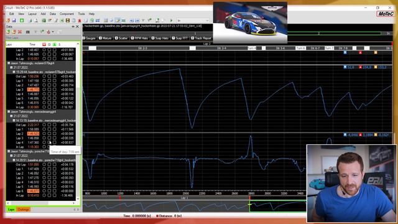Select circle radio for porsche Lap 6 row
398x224 pixels.
(x=44, y=191)
